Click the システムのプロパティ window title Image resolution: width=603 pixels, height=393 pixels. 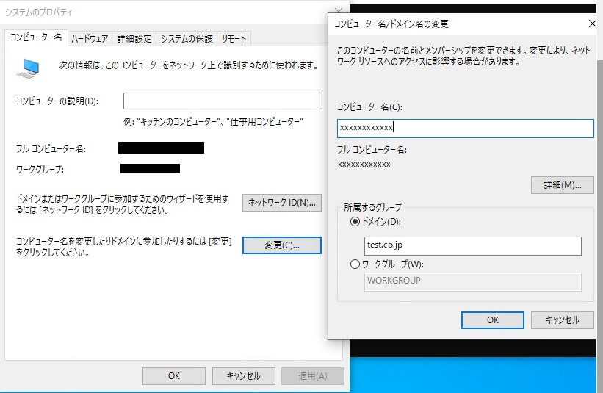38,12
